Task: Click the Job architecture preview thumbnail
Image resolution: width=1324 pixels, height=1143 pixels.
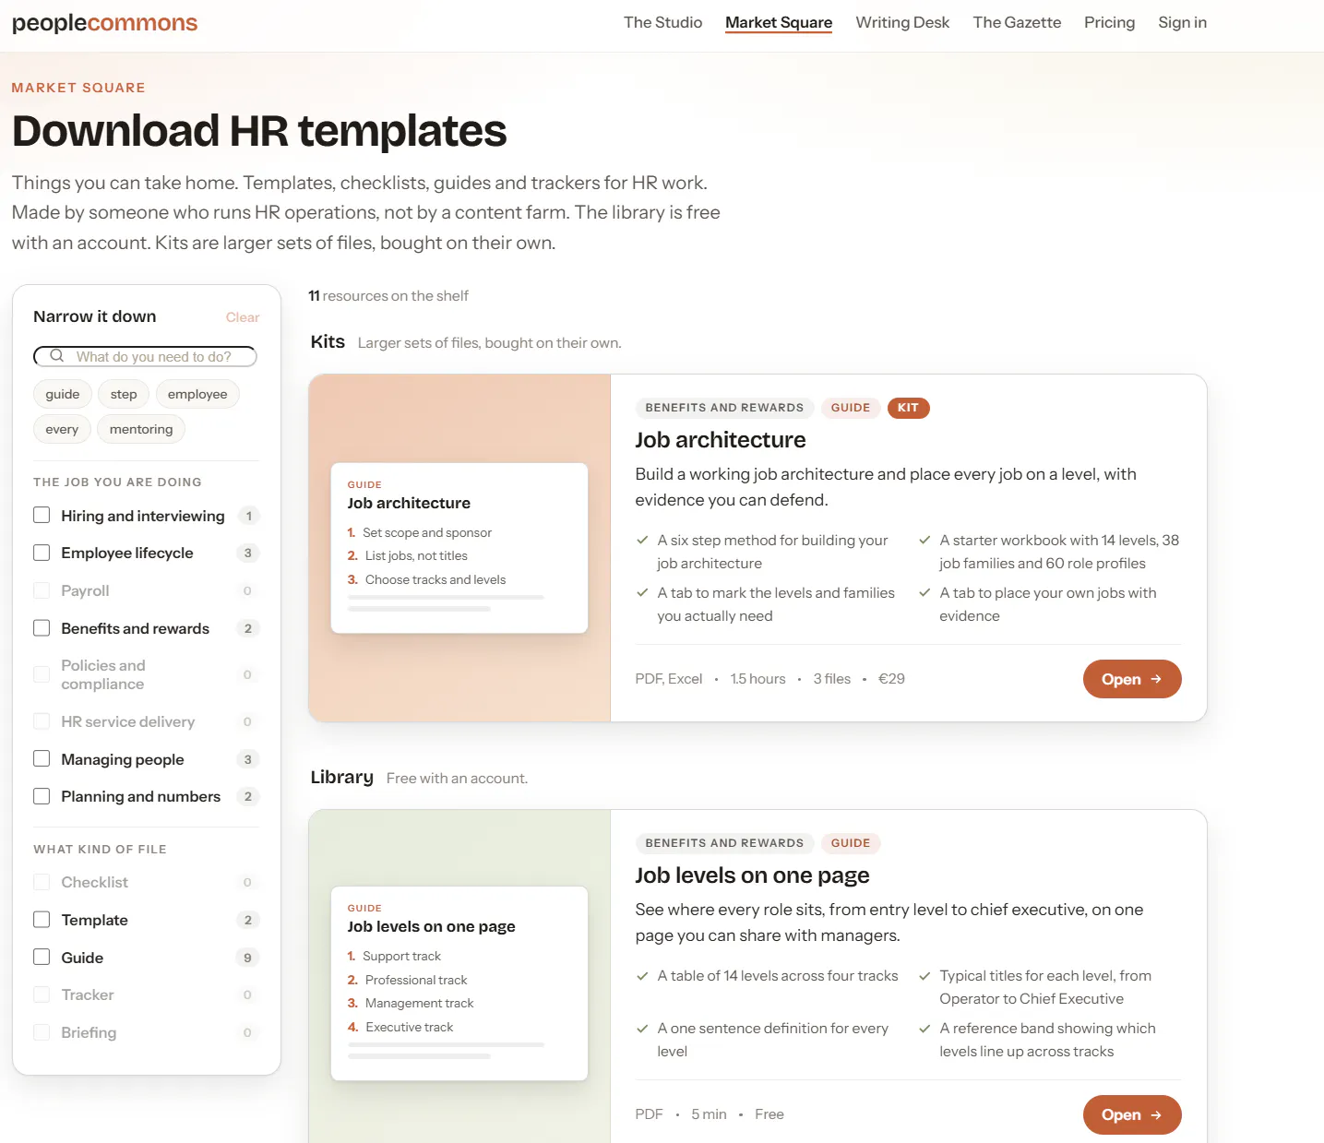Action: 459,548
